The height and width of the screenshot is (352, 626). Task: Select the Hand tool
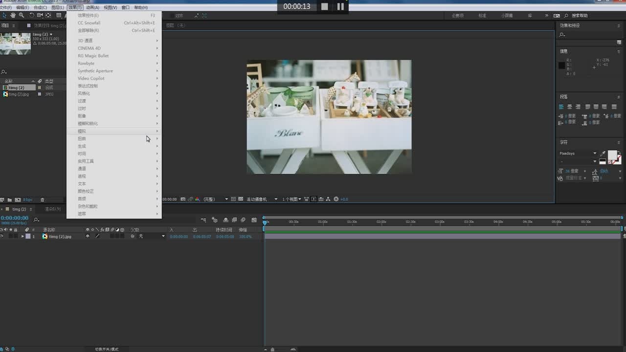click(13, 15)
